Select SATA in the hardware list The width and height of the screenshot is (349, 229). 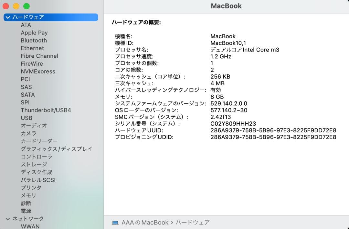click(27, 95)
